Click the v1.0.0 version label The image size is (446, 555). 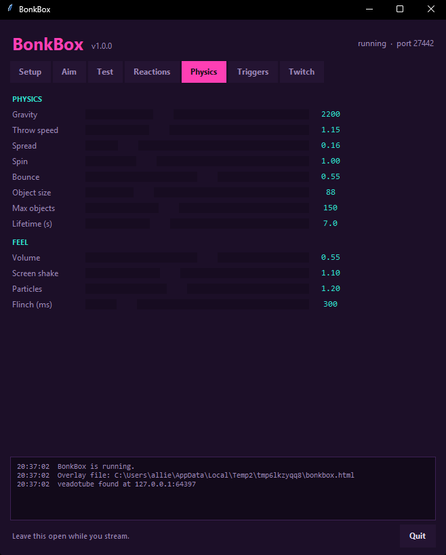tap(102, 46)
